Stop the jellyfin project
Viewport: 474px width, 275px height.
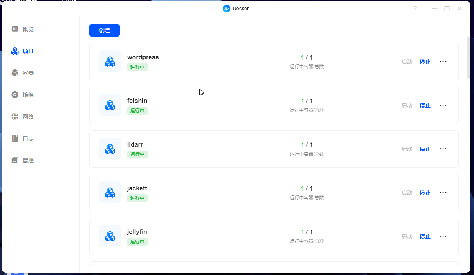tap(425, 236)
